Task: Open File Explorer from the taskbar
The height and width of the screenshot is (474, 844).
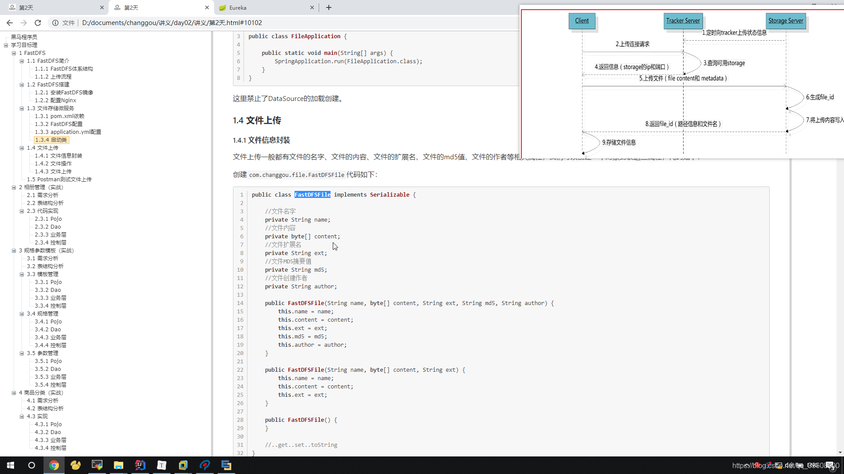Action: coord(119,465)
